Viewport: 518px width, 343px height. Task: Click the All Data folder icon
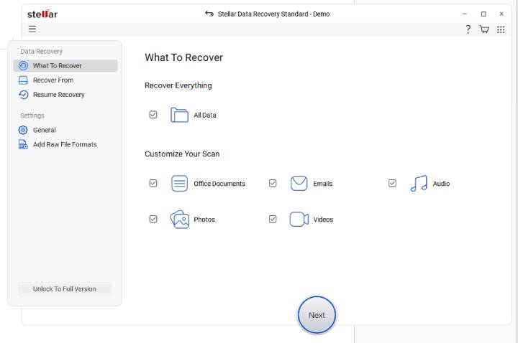tap(179, 115)
